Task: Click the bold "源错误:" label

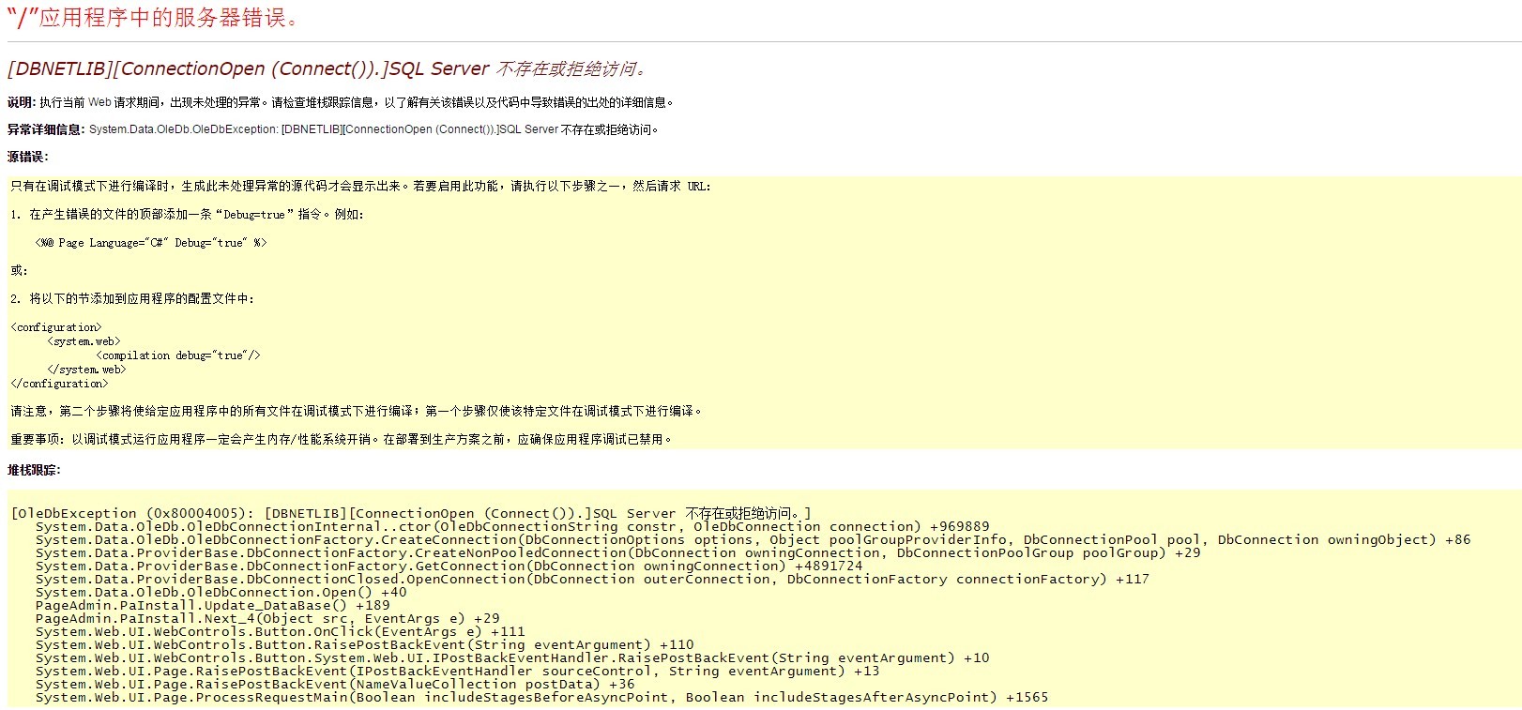Action: click(x=28, y=157)
